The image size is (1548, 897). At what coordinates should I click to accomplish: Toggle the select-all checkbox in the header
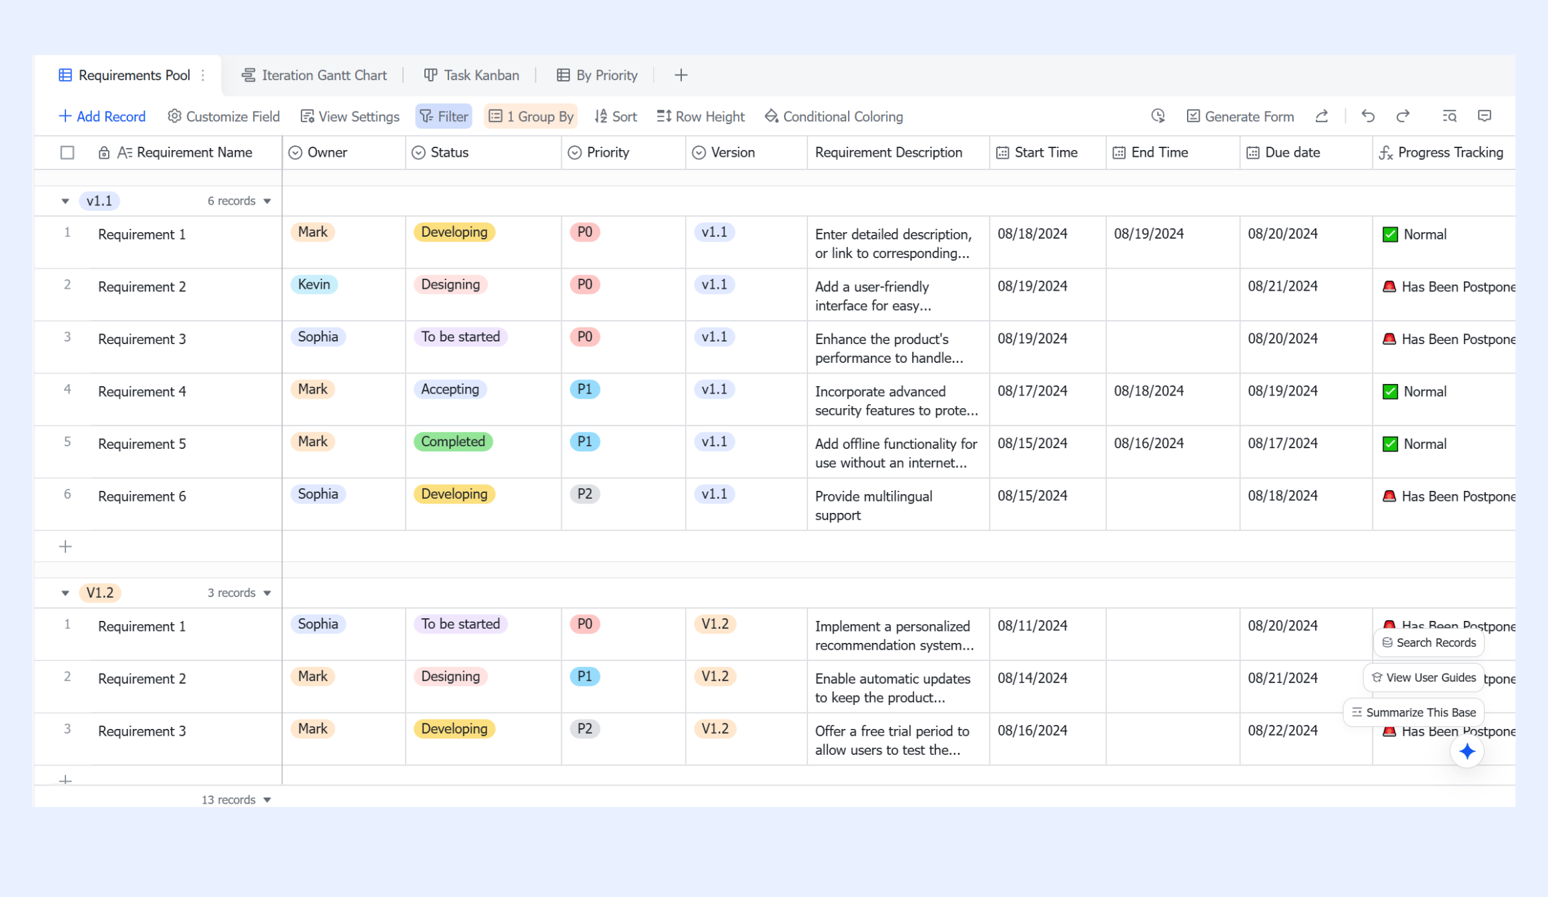coord(67,153)
